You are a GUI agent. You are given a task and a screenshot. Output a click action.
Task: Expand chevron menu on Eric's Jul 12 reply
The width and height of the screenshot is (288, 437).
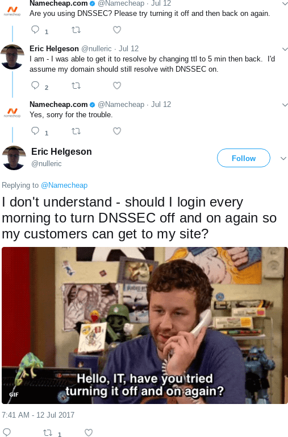[x=285, y=49]
